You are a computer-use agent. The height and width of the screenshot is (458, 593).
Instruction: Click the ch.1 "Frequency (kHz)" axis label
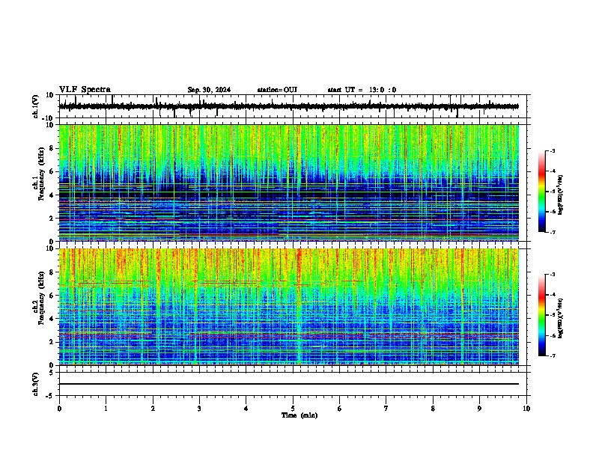[x=41, y=174]
